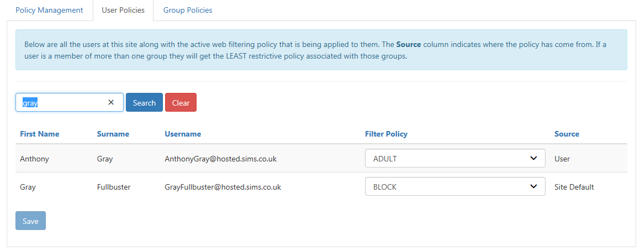Sort by the Source column header
The width and height of the screenshot is (640, 251).
[x=567, y=134]
